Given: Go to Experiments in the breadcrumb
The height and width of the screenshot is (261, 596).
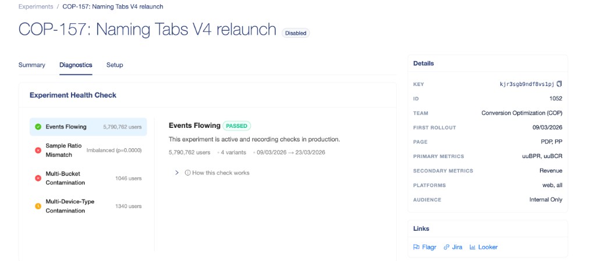Looking at the screenshot, I should point(36,6).
